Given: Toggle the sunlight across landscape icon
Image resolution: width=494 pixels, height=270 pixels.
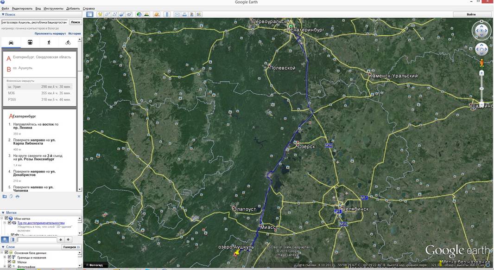Looking at the screenshot, I should (146, 14).
